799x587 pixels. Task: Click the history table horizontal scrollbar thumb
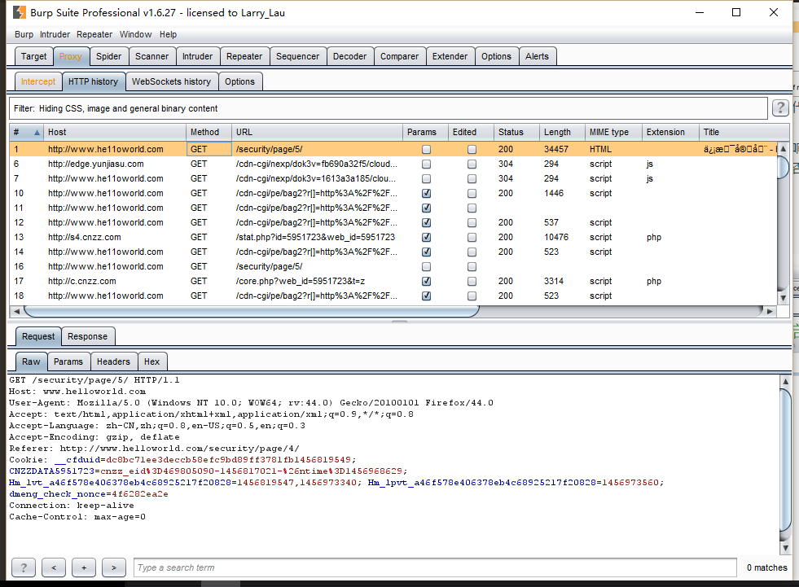pos(251,311)
